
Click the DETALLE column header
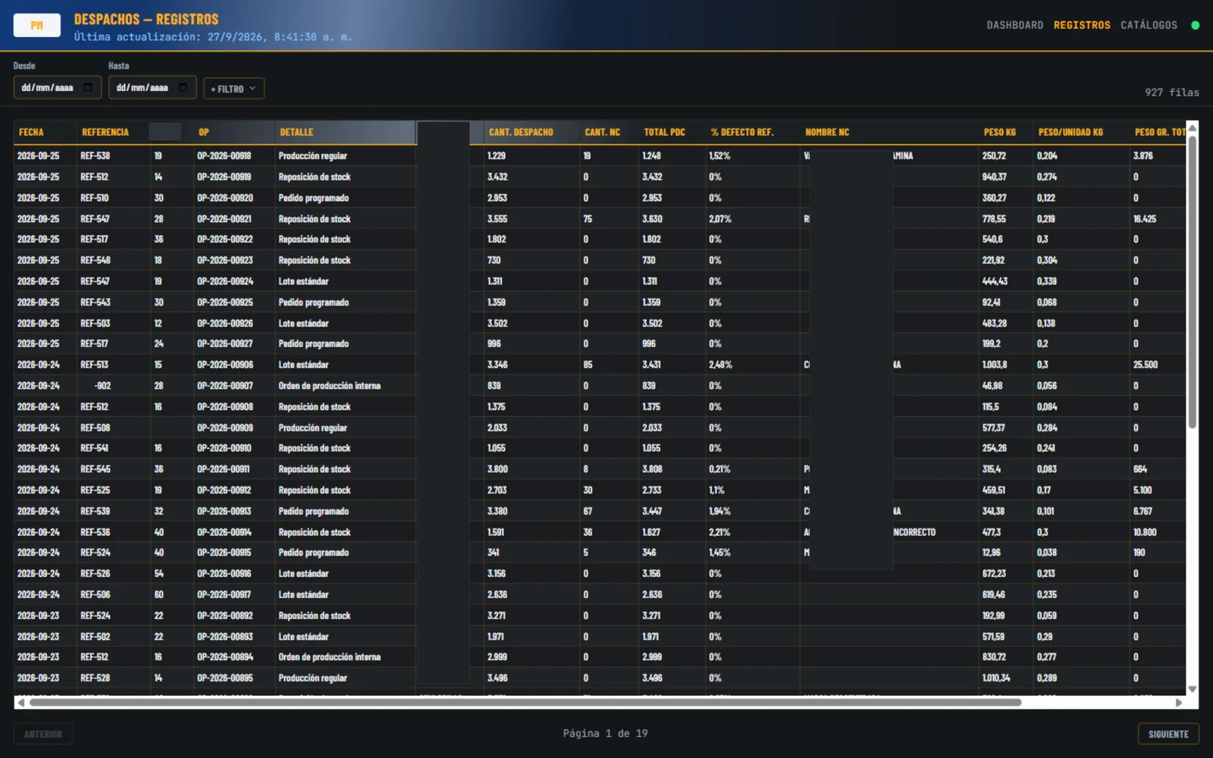[x=345, y=132]
